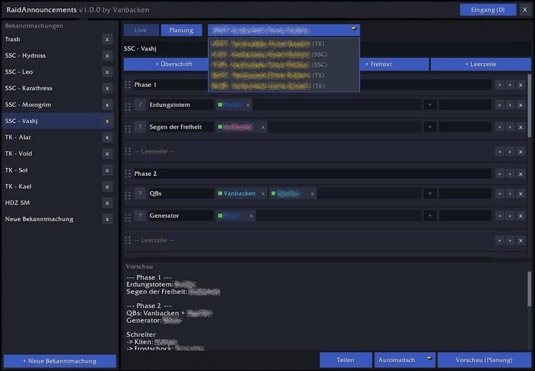This screenshot has height=371, width=535.
Task: Create a new entry with + Neue Bekanntmachung
Action: [60, 361]
